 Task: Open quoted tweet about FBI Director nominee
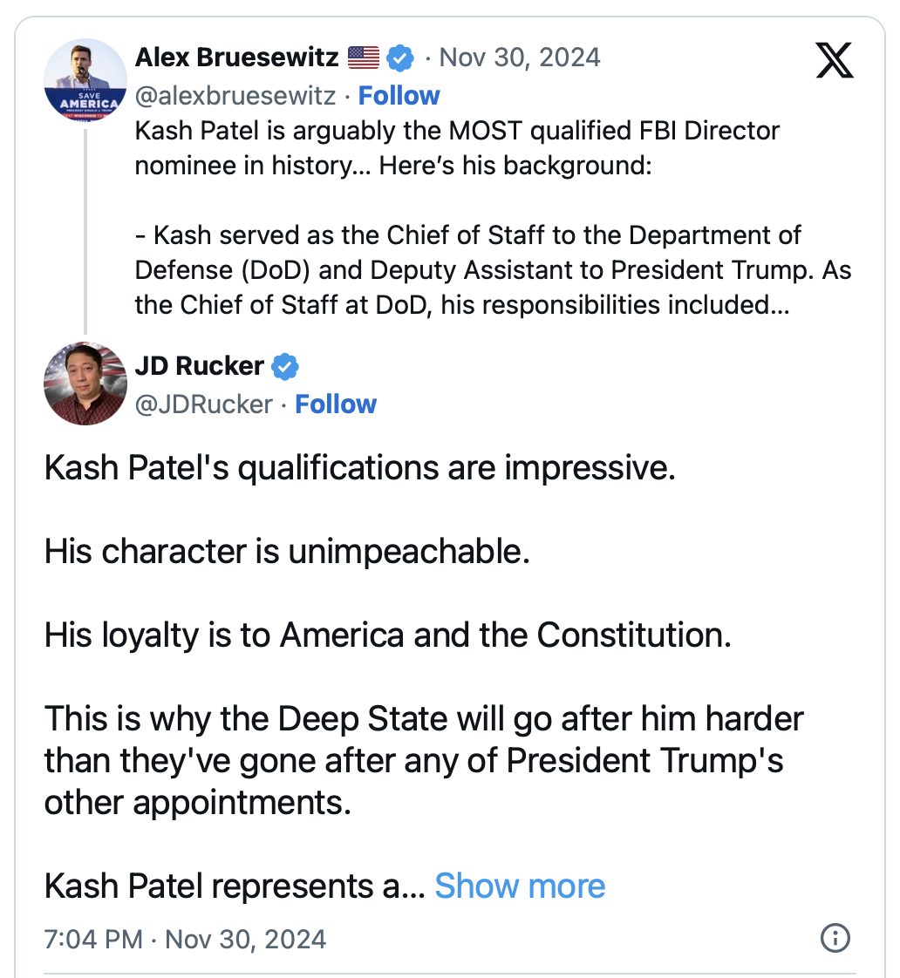457,146
